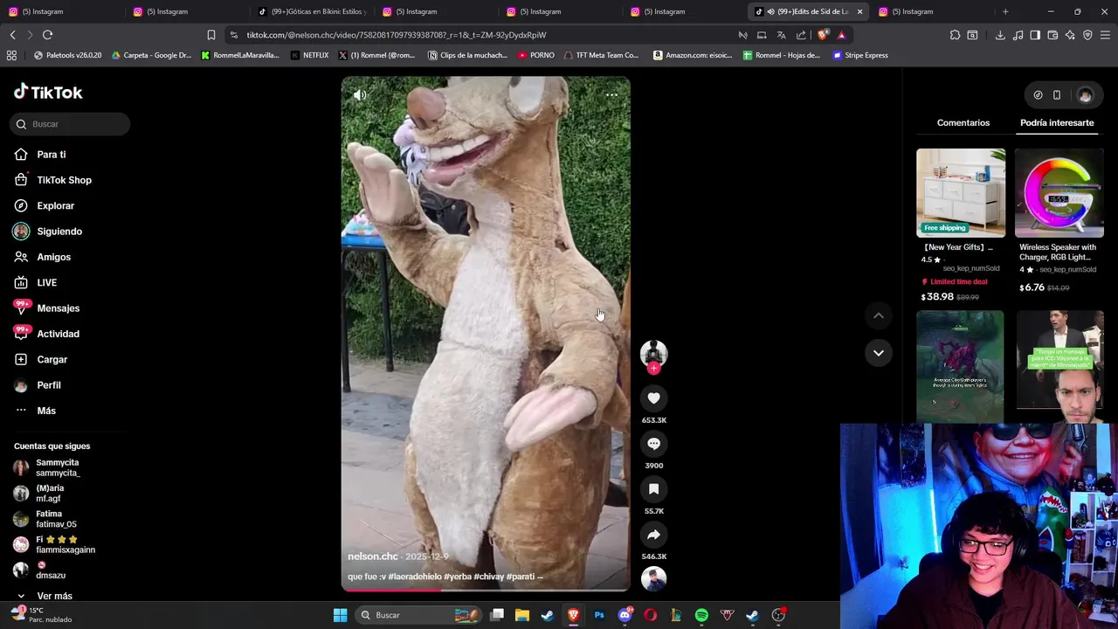This screenshot has width=1118, height=629.
Task: Save the video with the bookmark icon
Action: (x=653, y=489)
